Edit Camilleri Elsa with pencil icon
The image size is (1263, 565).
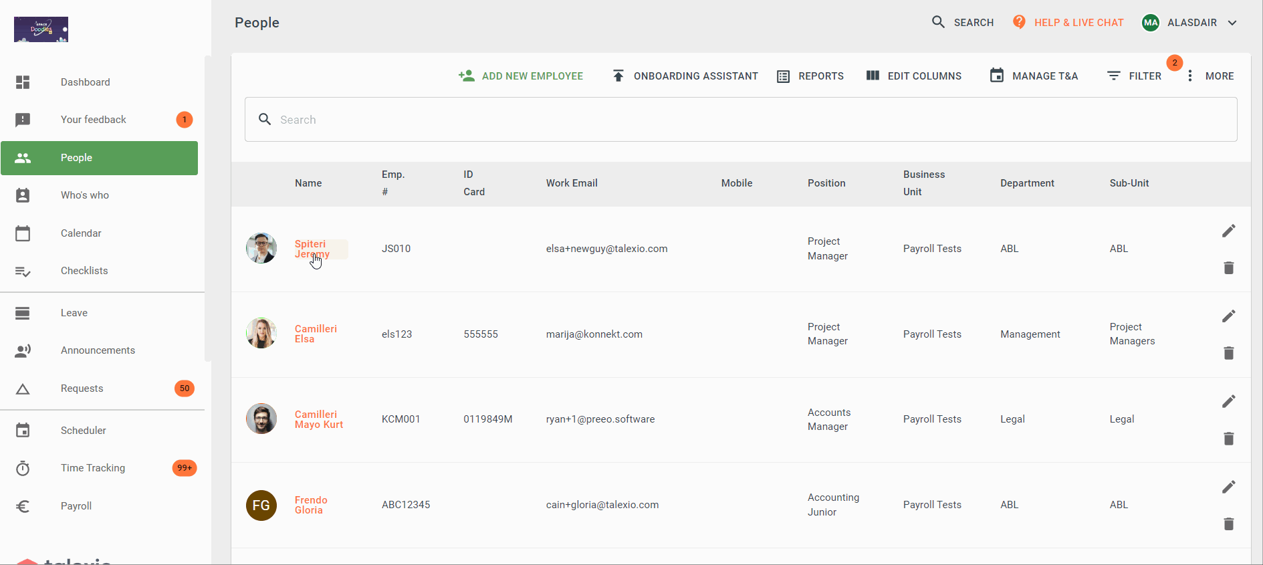pyautogui.click(x=1229, y=316)
